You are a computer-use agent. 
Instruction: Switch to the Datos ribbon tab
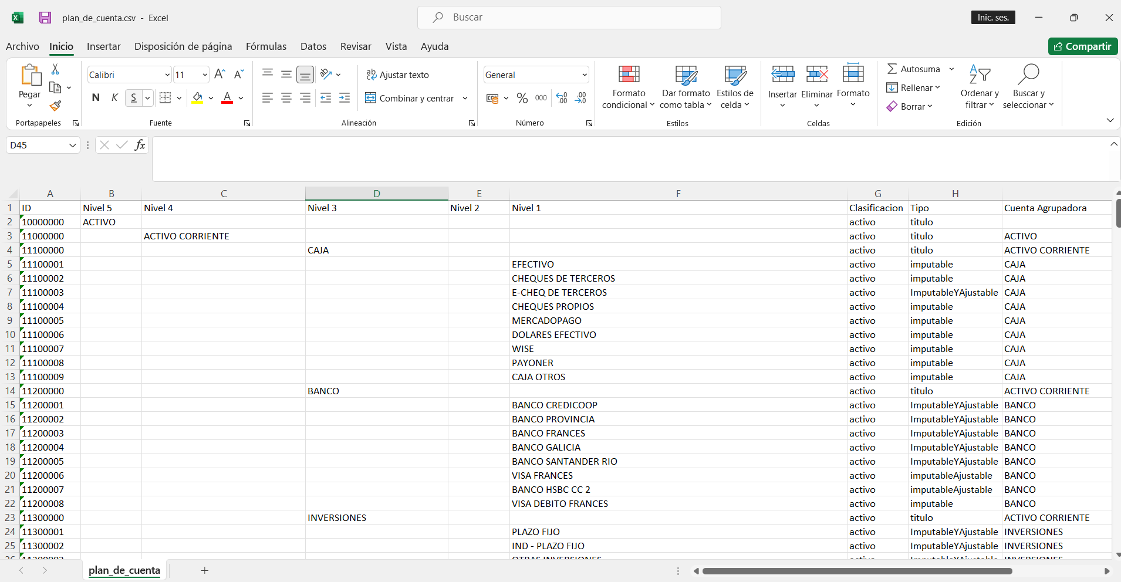(313, 46)
